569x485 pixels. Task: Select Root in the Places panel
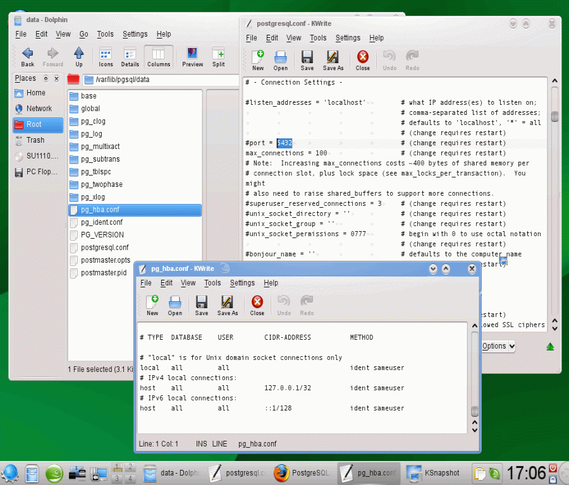pos(34,125)
